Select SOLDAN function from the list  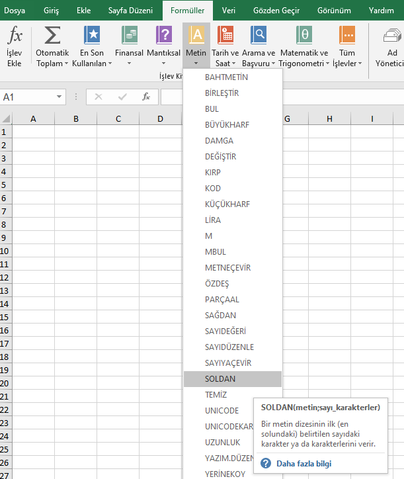(x=220, y=379)
